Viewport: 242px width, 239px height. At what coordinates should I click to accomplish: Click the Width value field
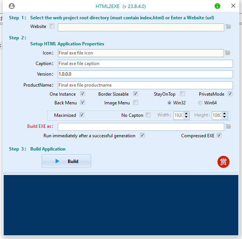coord(179,115)
